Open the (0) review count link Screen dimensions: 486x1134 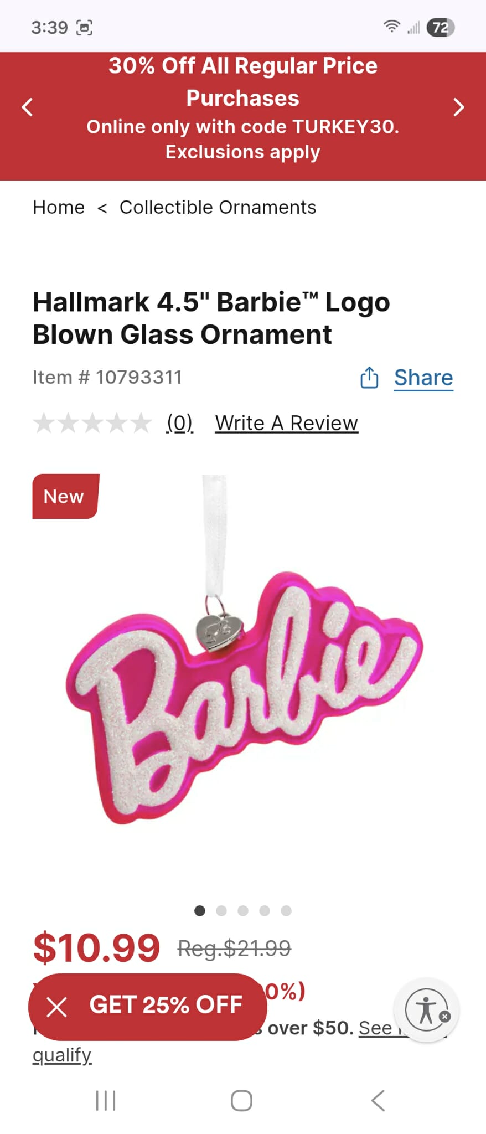tap(180, 423)
